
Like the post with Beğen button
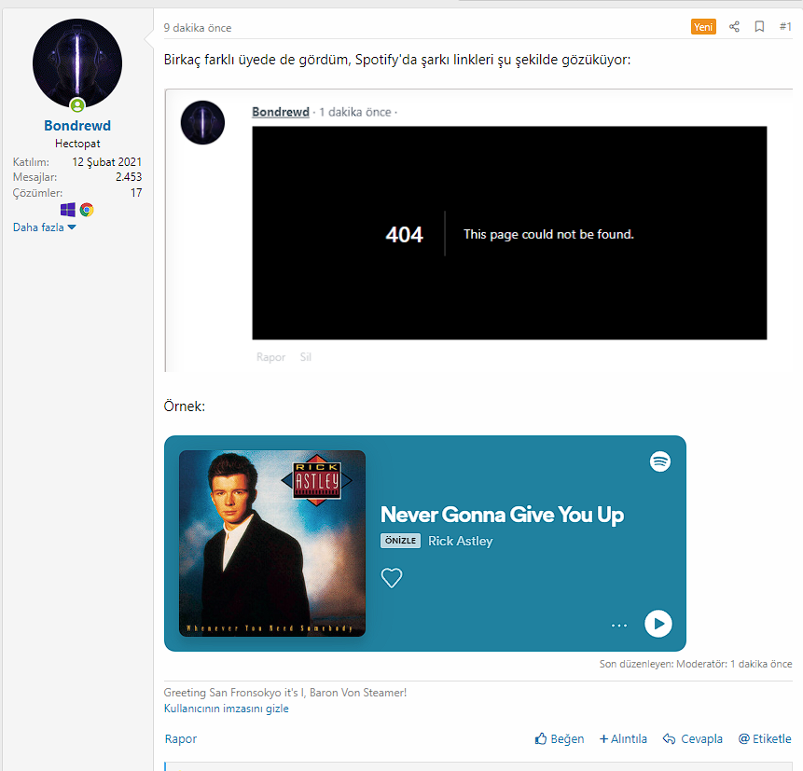coord(560,738)
